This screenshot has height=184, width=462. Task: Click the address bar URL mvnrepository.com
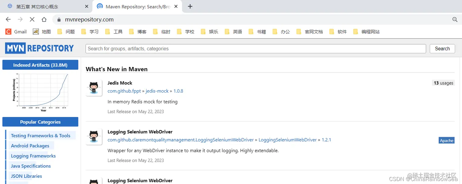[89, 19]
